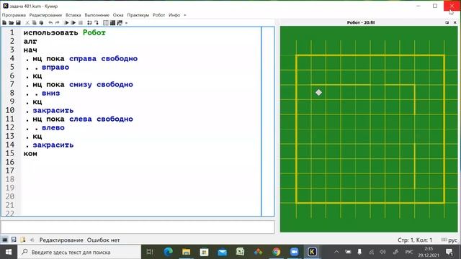Viewport: 461px width, 259px height.
Task: Click 'закрасить' on line 14
Action: (53, 145)
